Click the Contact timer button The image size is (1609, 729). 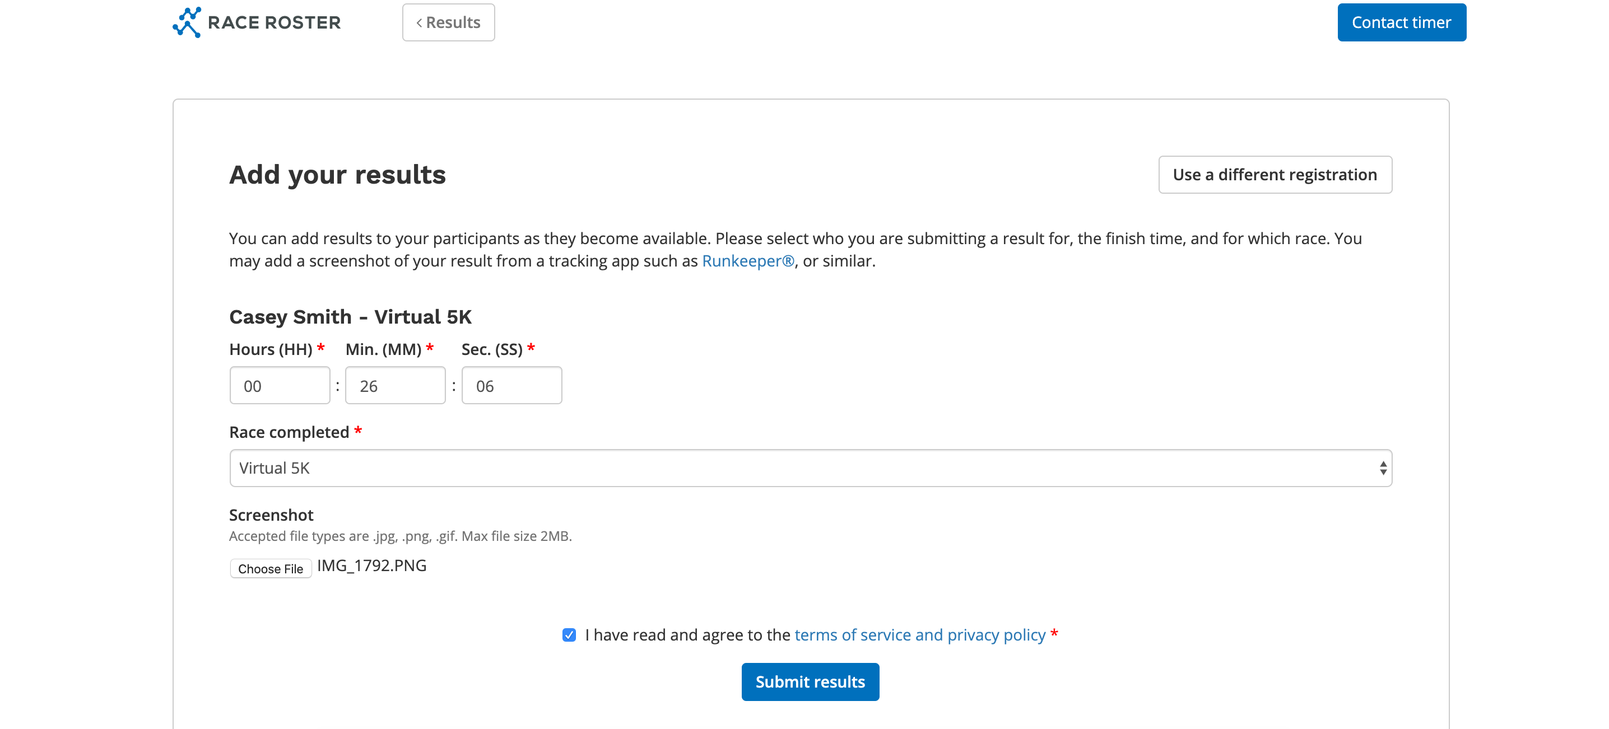click(x=1401, y=22)
